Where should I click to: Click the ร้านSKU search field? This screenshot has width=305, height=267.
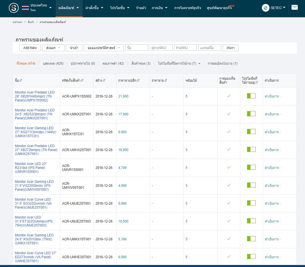pyautogui.click(x=185, y=48)
